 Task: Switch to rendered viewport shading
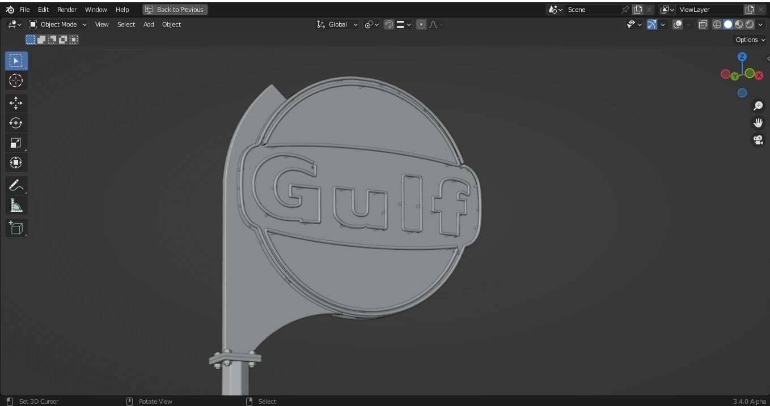pos(750,24)
